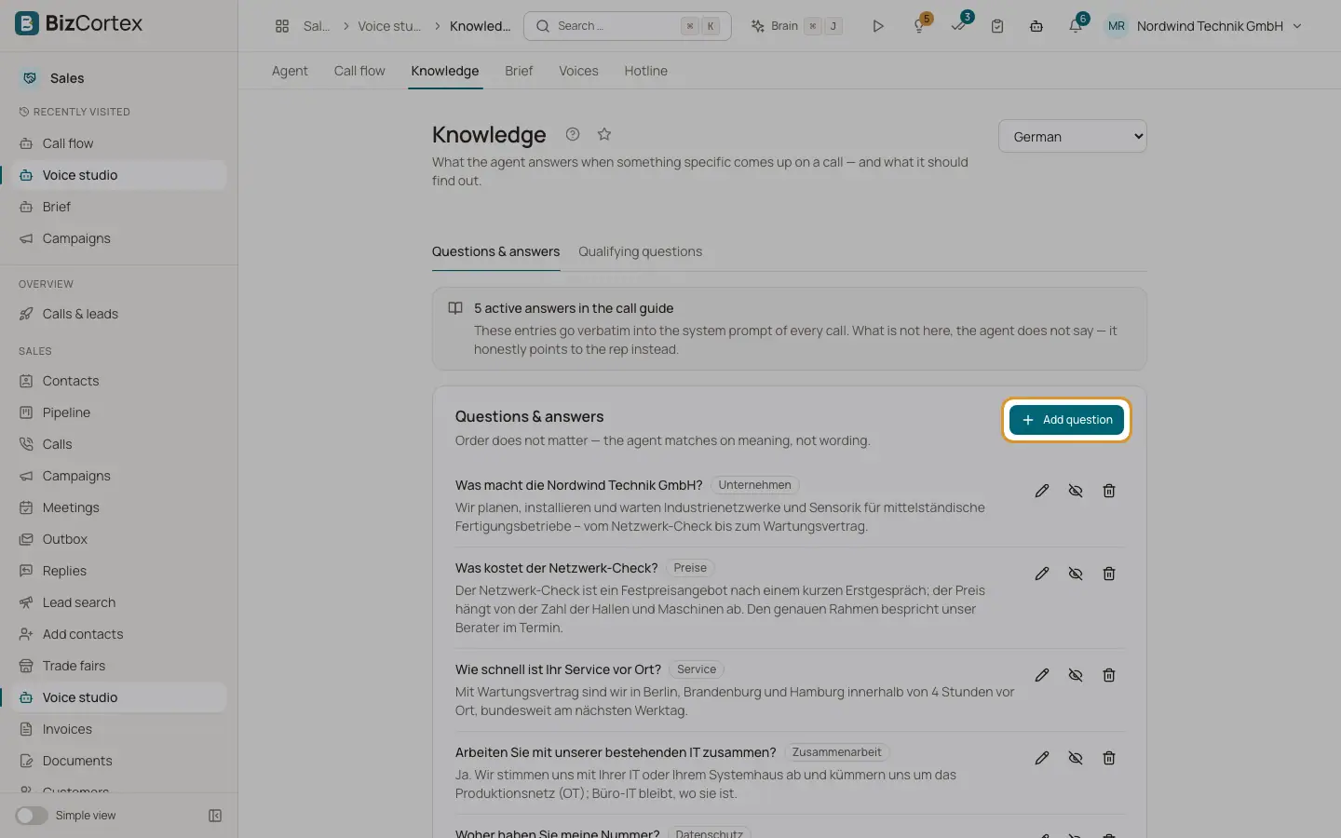Expand the Nordwind Technik GmbH account menu

click(1203, 26)
